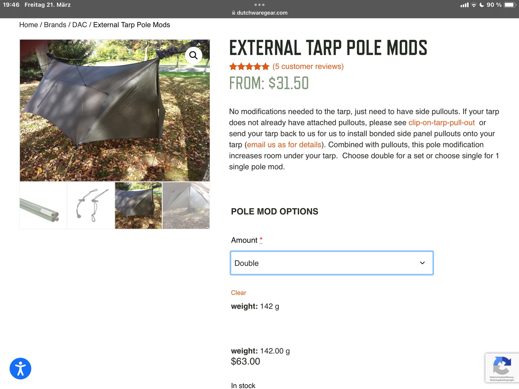Tap the three-dot multitasking icon
The width and height of the screenshot is (519, 389).
point(259,5)
